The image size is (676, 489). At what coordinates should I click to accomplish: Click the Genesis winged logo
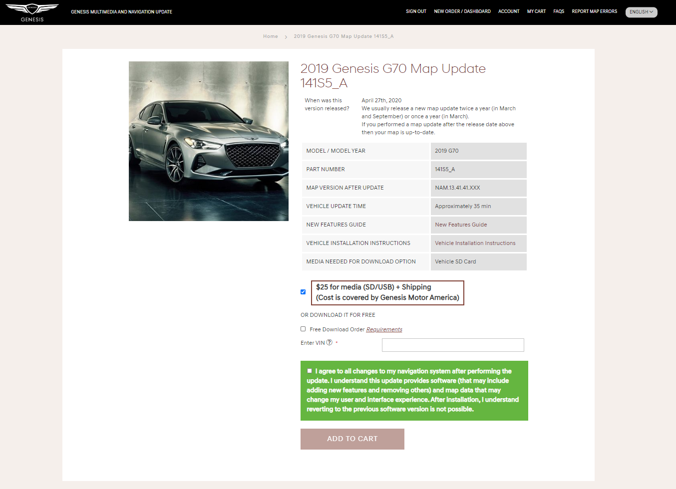32,12
